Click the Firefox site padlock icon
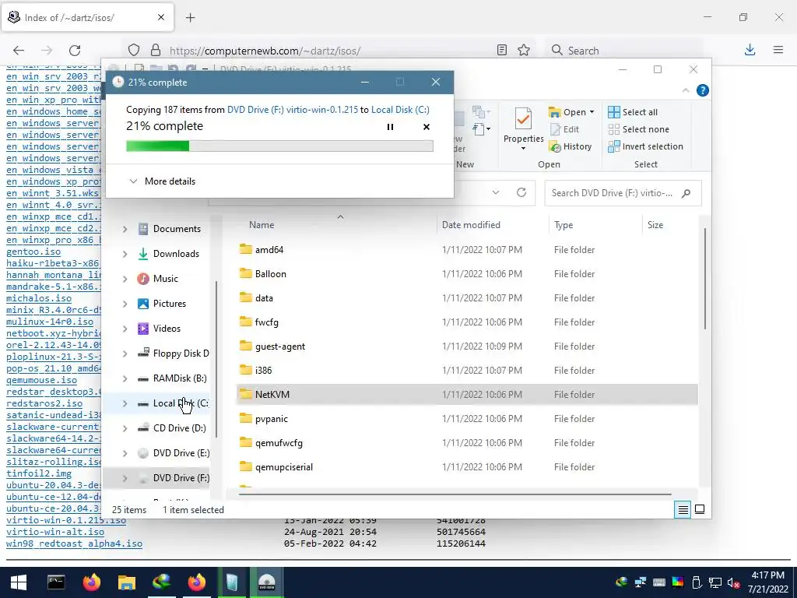This screenshot has width=797, height=598. point(156,50)
